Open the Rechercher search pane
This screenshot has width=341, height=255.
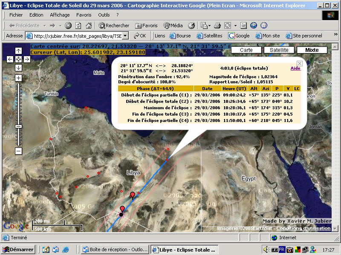click(x=114, y=25)
